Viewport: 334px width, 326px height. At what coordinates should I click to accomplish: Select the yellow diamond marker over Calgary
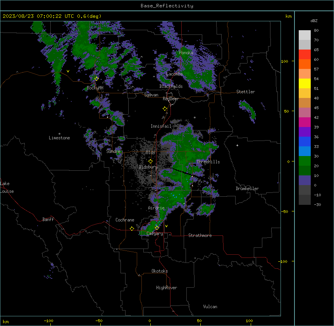pos(157,228)
